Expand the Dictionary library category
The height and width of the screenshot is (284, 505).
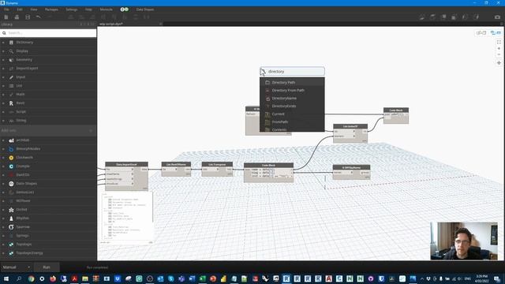(3, 42)
